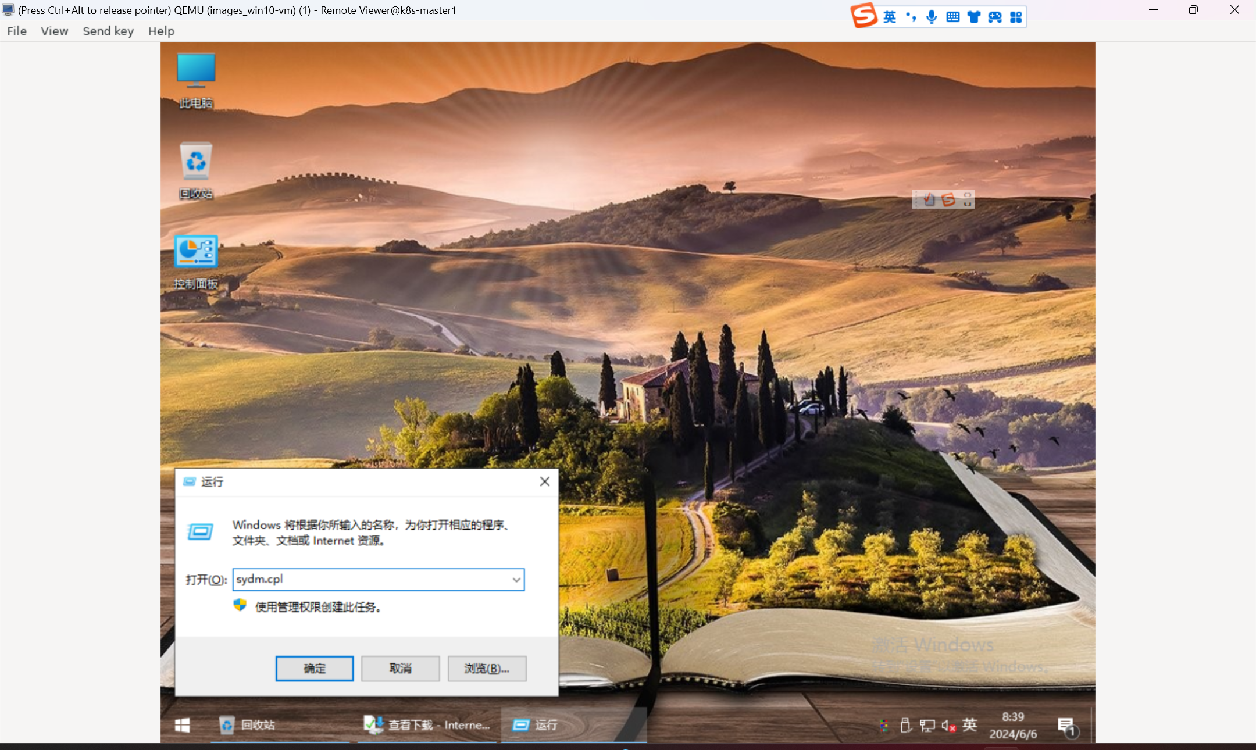Click the 浏览(B)... browse button
The height and width of the screenshot is (750, 1256).
point(487,669)
